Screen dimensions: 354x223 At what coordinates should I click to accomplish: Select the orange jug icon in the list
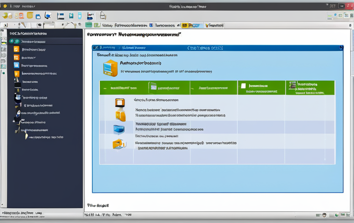(x=121, y=115)
